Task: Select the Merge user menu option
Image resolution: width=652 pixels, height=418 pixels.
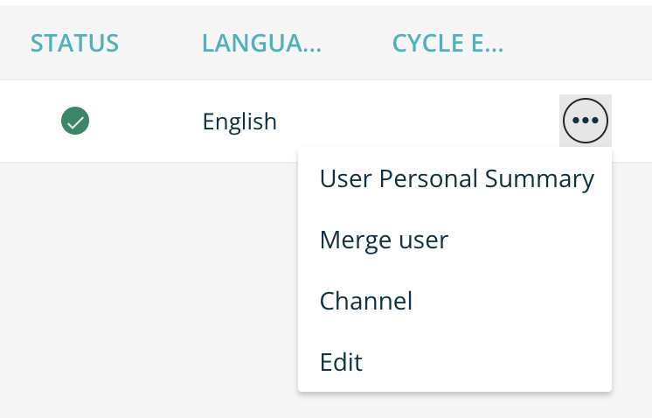Action: (x=384, y=240)
